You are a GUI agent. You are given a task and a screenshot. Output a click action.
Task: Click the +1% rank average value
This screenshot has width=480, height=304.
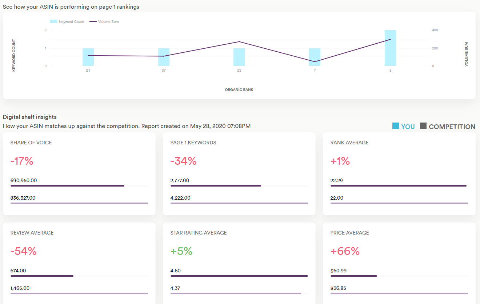340,161
